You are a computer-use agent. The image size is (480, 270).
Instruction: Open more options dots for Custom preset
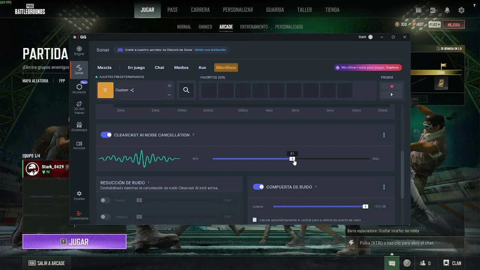tap(169, 95)
